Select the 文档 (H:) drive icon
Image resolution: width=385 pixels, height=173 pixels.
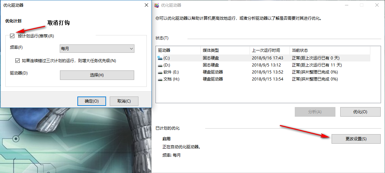[x=160, y=79]
